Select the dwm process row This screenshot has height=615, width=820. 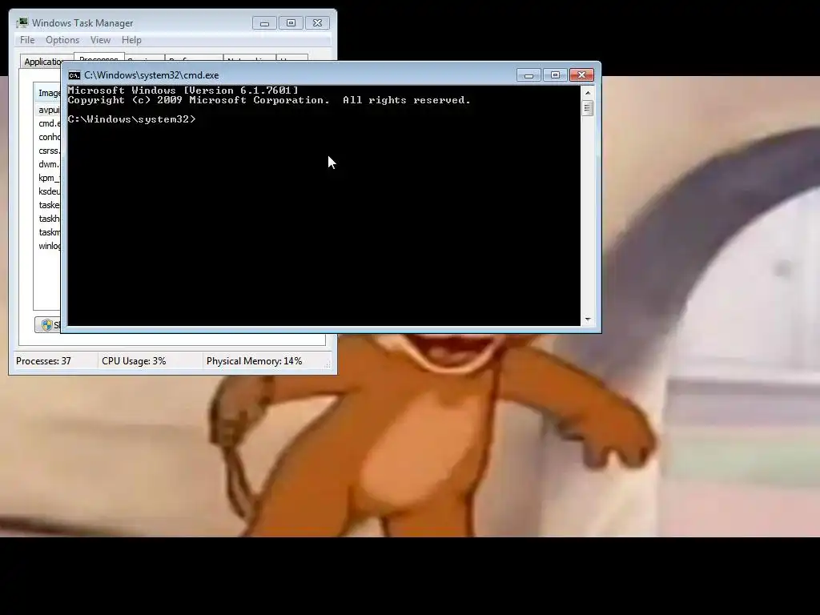pos(47,164)
